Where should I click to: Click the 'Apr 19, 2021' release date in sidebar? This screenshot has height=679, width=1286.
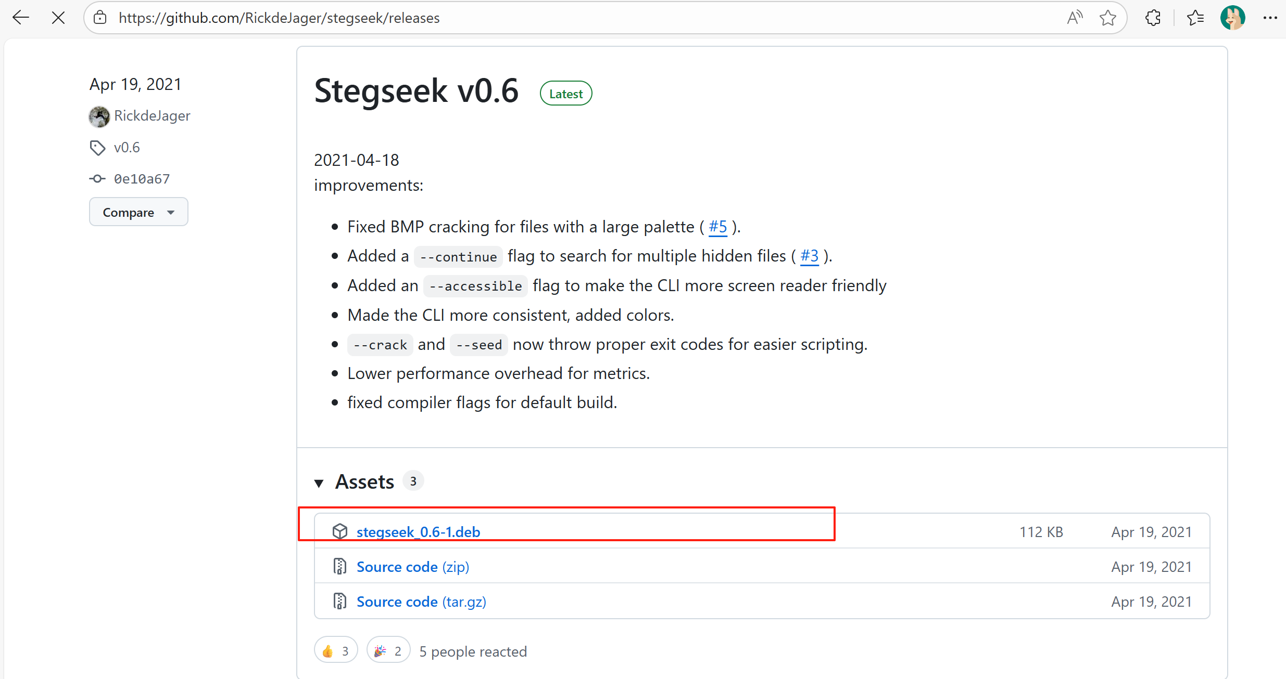[135, 84]
